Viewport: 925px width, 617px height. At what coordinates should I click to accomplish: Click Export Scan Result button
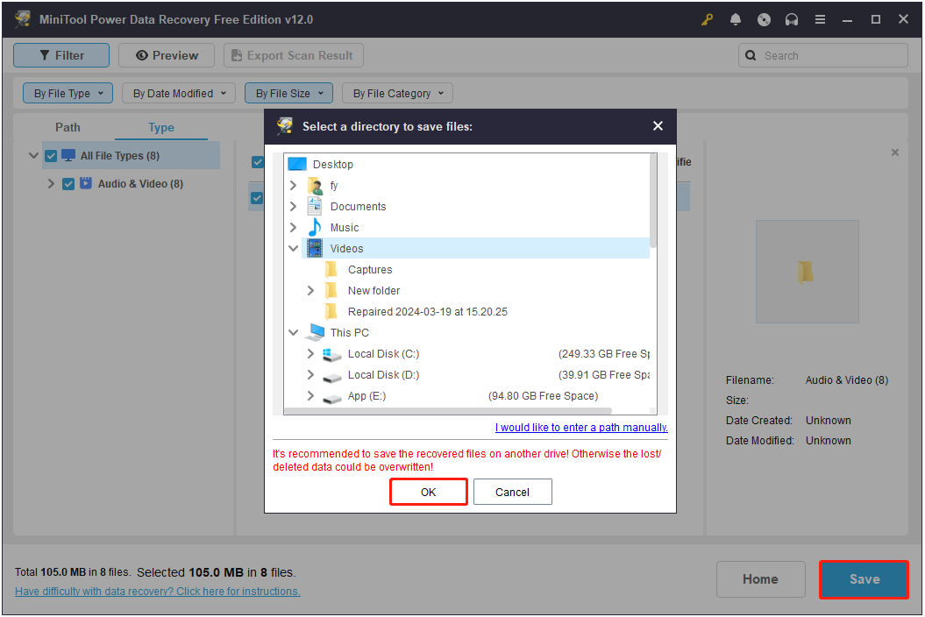(293, 55)
